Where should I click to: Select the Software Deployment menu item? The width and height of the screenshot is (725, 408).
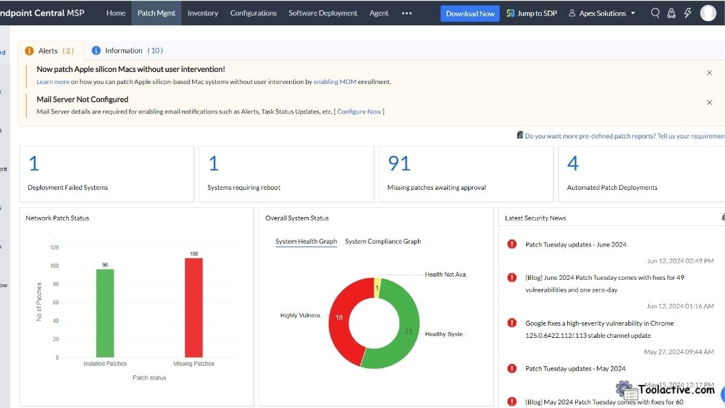(323, 12)
